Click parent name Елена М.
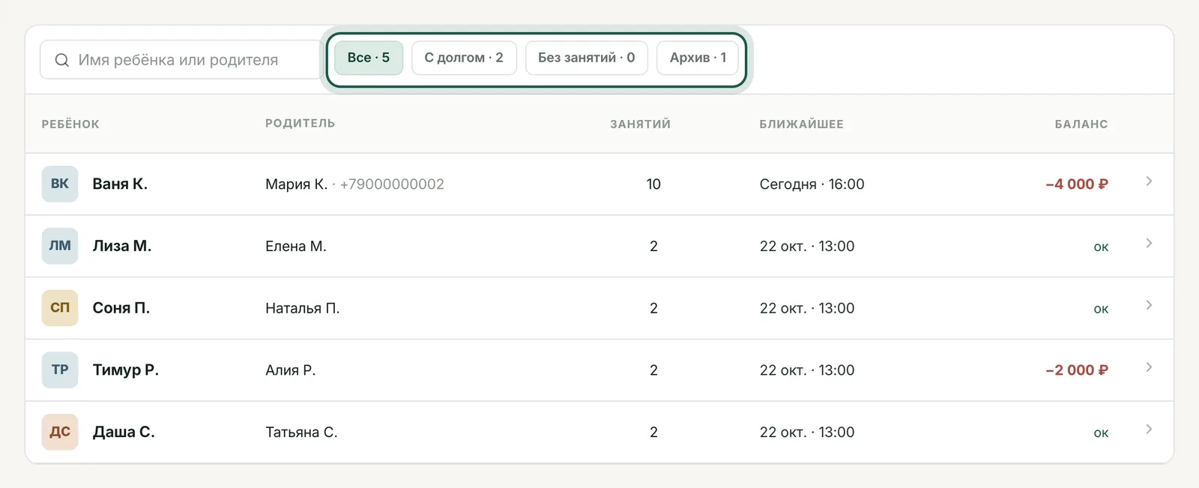The image size is (1199, 488). pyautogui.click(x=296, y=247)
